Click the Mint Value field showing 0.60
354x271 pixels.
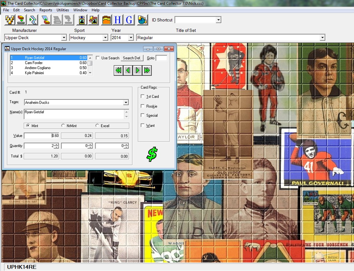coord(41,136)
